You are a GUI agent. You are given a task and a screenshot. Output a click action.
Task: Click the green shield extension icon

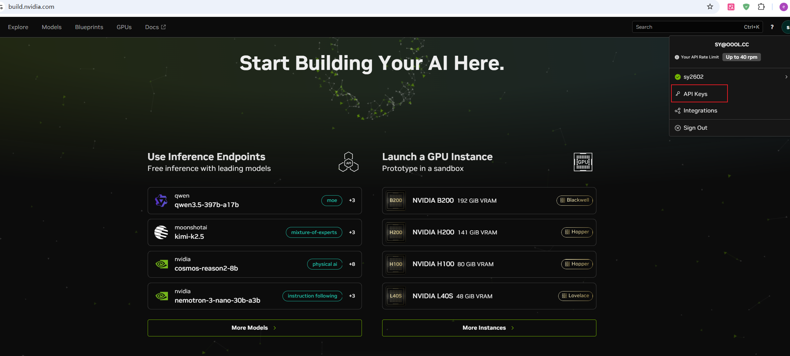[746, 7]
